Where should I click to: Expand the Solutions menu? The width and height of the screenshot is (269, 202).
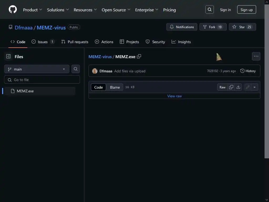(x=58, y=10)
